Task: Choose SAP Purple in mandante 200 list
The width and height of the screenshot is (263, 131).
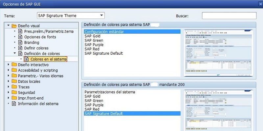Action: 94,105
